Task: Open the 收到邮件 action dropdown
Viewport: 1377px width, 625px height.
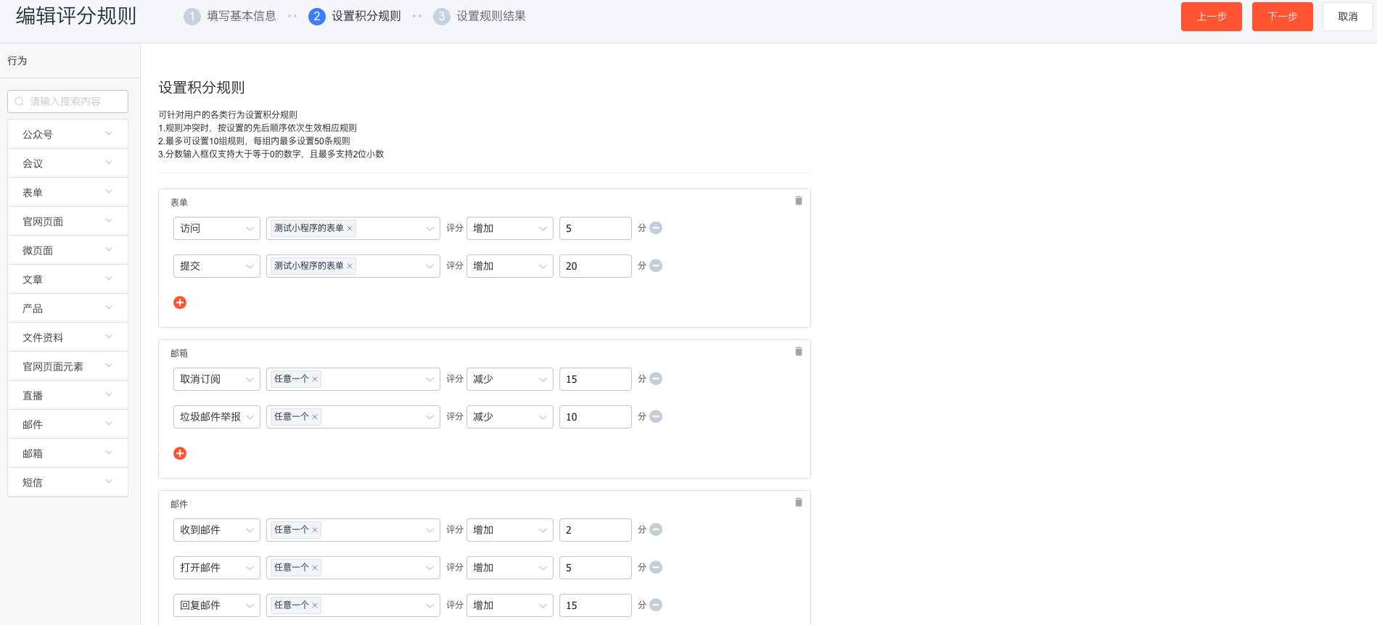Action: tap(217, 530)
